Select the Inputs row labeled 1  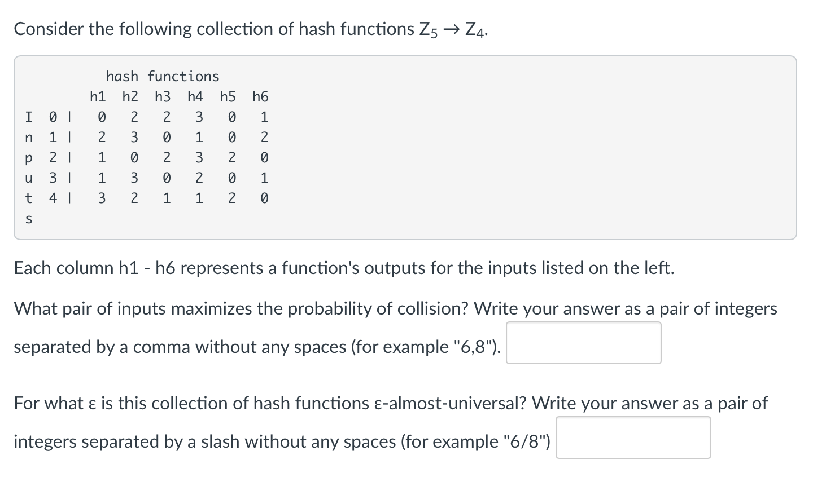[53, 137]
